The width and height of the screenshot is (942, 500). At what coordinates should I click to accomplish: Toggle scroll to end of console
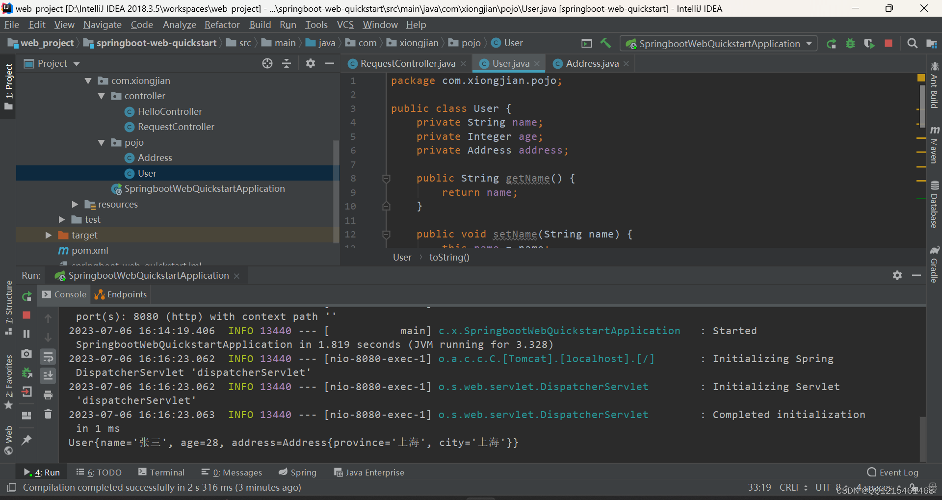coord(48,376)
